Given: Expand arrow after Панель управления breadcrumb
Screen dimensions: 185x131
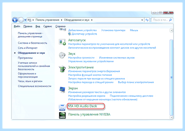Looking at the screenshot, I should [62, 20].
